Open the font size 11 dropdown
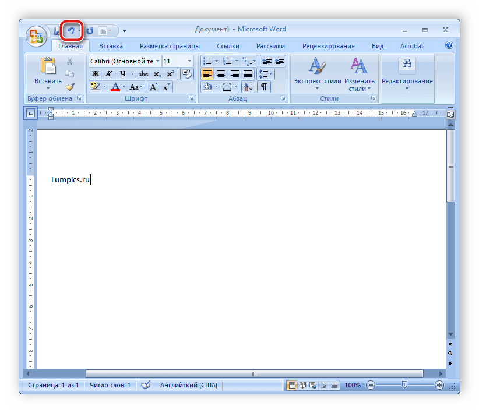This screenshot has width=479, height=413. pyautogui.click(x=189, y=61)
